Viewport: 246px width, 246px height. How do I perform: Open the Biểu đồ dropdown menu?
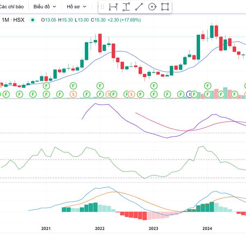45,7
